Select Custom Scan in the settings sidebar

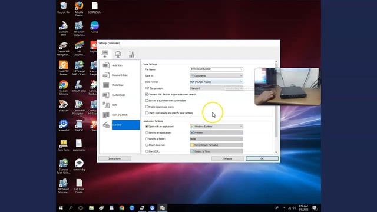120,95
